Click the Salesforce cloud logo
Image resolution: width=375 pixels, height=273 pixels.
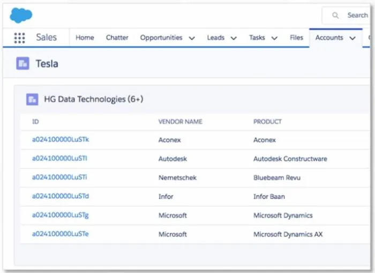click(21, 15)
